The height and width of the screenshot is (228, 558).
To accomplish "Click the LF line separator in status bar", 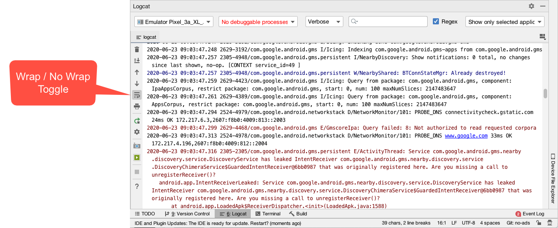I will point(454,223).
